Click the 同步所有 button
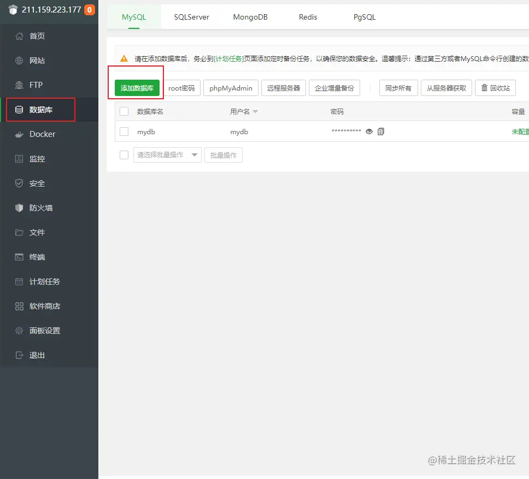529x479 pixels. (x=398, y=88)
